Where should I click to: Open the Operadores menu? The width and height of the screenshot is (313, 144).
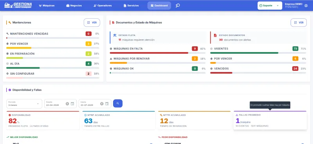coord(103,5)
